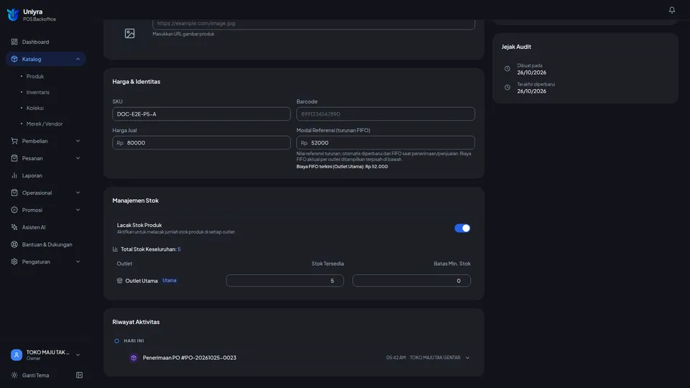Click the Ganti Tema sun icon
Screen dimensions: 690x388
[14, 375]
